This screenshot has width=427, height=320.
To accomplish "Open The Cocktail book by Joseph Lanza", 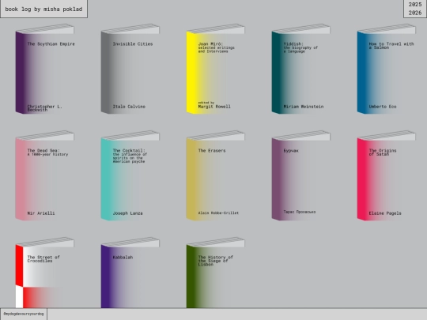I will (x=130, y=175).
